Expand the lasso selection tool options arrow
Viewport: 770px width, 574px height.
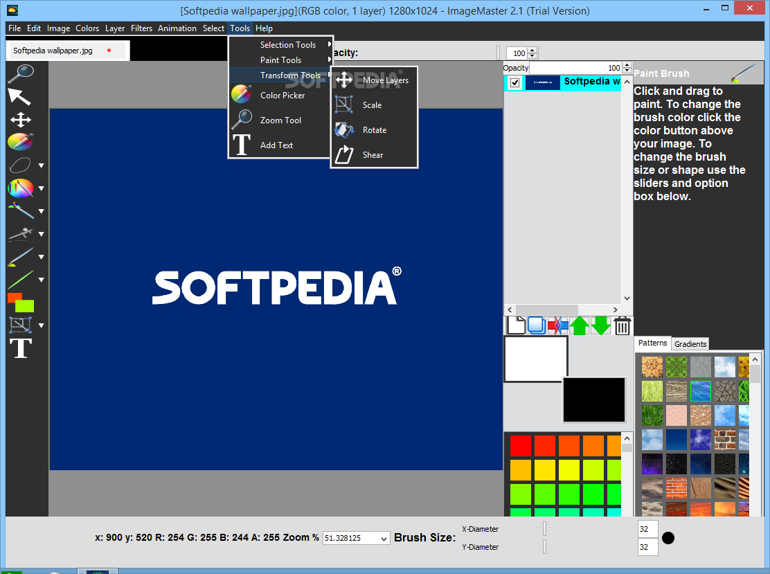tap(42, 166)
